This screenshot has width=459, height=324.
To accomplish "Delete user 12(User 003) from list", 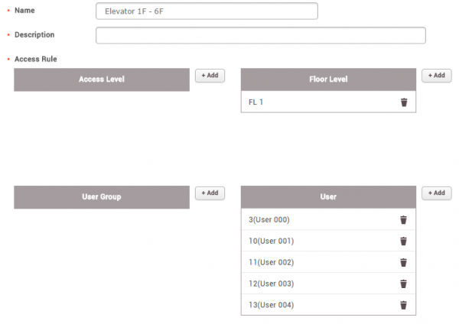I will [x=403, y=284].
